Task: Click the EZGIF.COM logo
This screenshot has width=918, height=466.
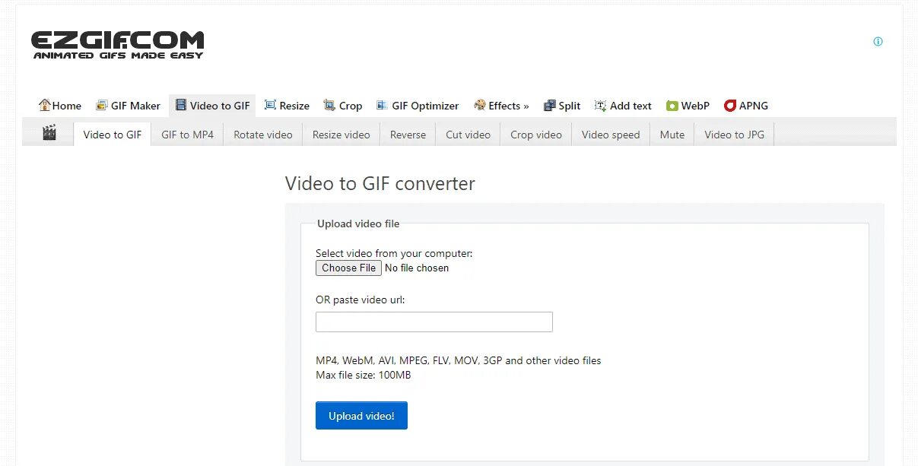Action: point(117,43)
